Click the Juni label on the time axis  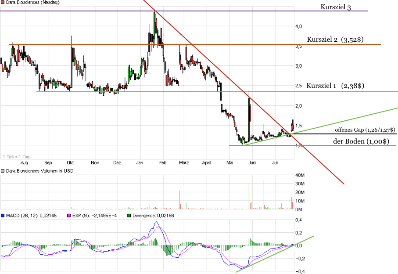[252, 162]
